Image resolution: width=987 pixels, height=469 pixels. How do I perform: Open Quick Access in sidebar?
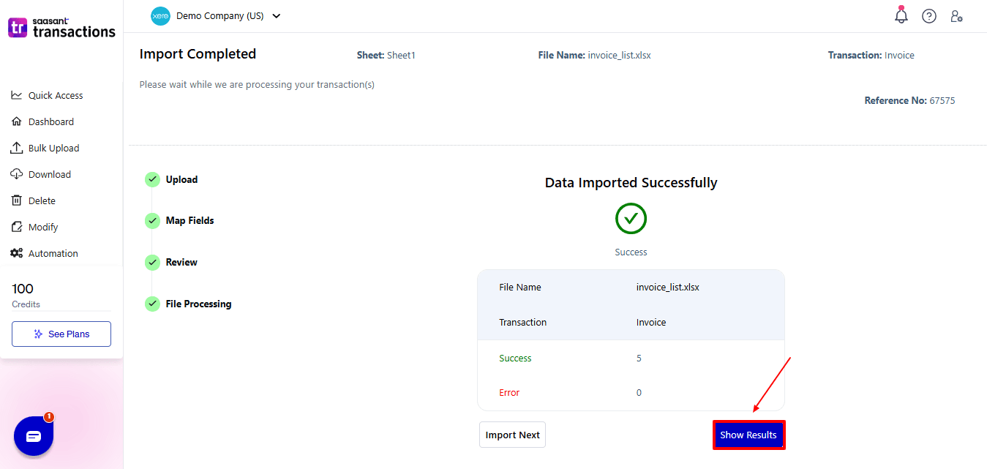55,95
